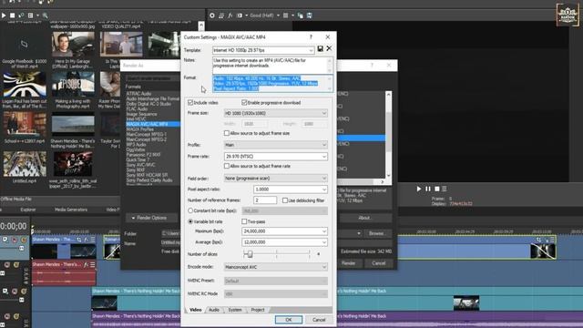
Task: Stop media preview in Project Media toolbar
Action: (x=12, y=15)
